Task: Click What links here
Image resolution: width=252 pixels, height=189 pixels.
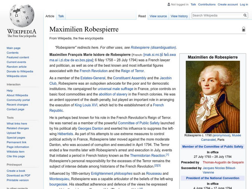Action: pyautogui.click(x=17, y=123)
